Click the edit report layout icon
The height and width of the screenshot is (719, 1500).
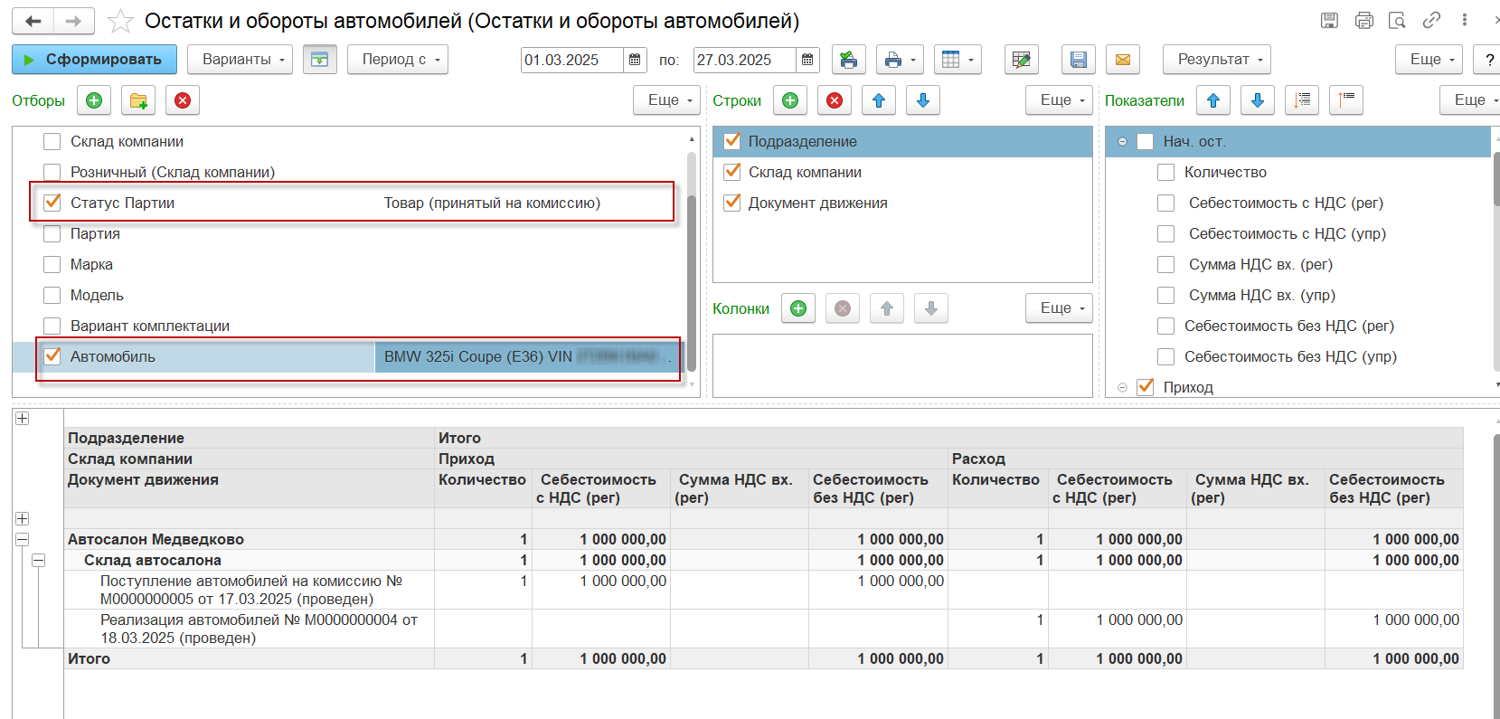click(x=1022, y=60)
